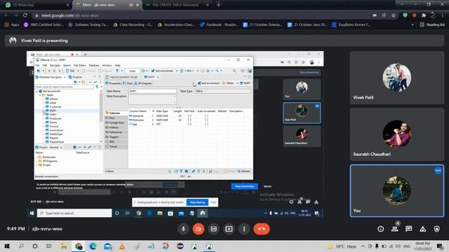Viewport: 449px width, 252px height.
Task: Check Auto Increment for age column
Action: coord(206,124)
